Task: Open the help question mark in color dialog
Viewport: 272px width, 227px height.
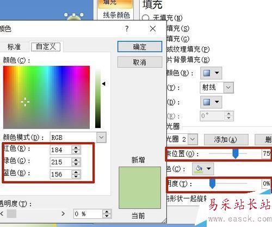Action: (127, 28)
